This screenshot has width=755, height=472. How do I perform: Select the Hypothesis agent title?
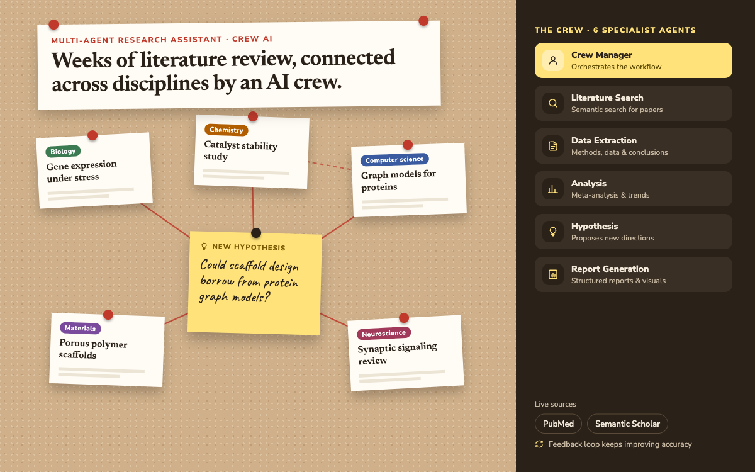coord(595,226)
